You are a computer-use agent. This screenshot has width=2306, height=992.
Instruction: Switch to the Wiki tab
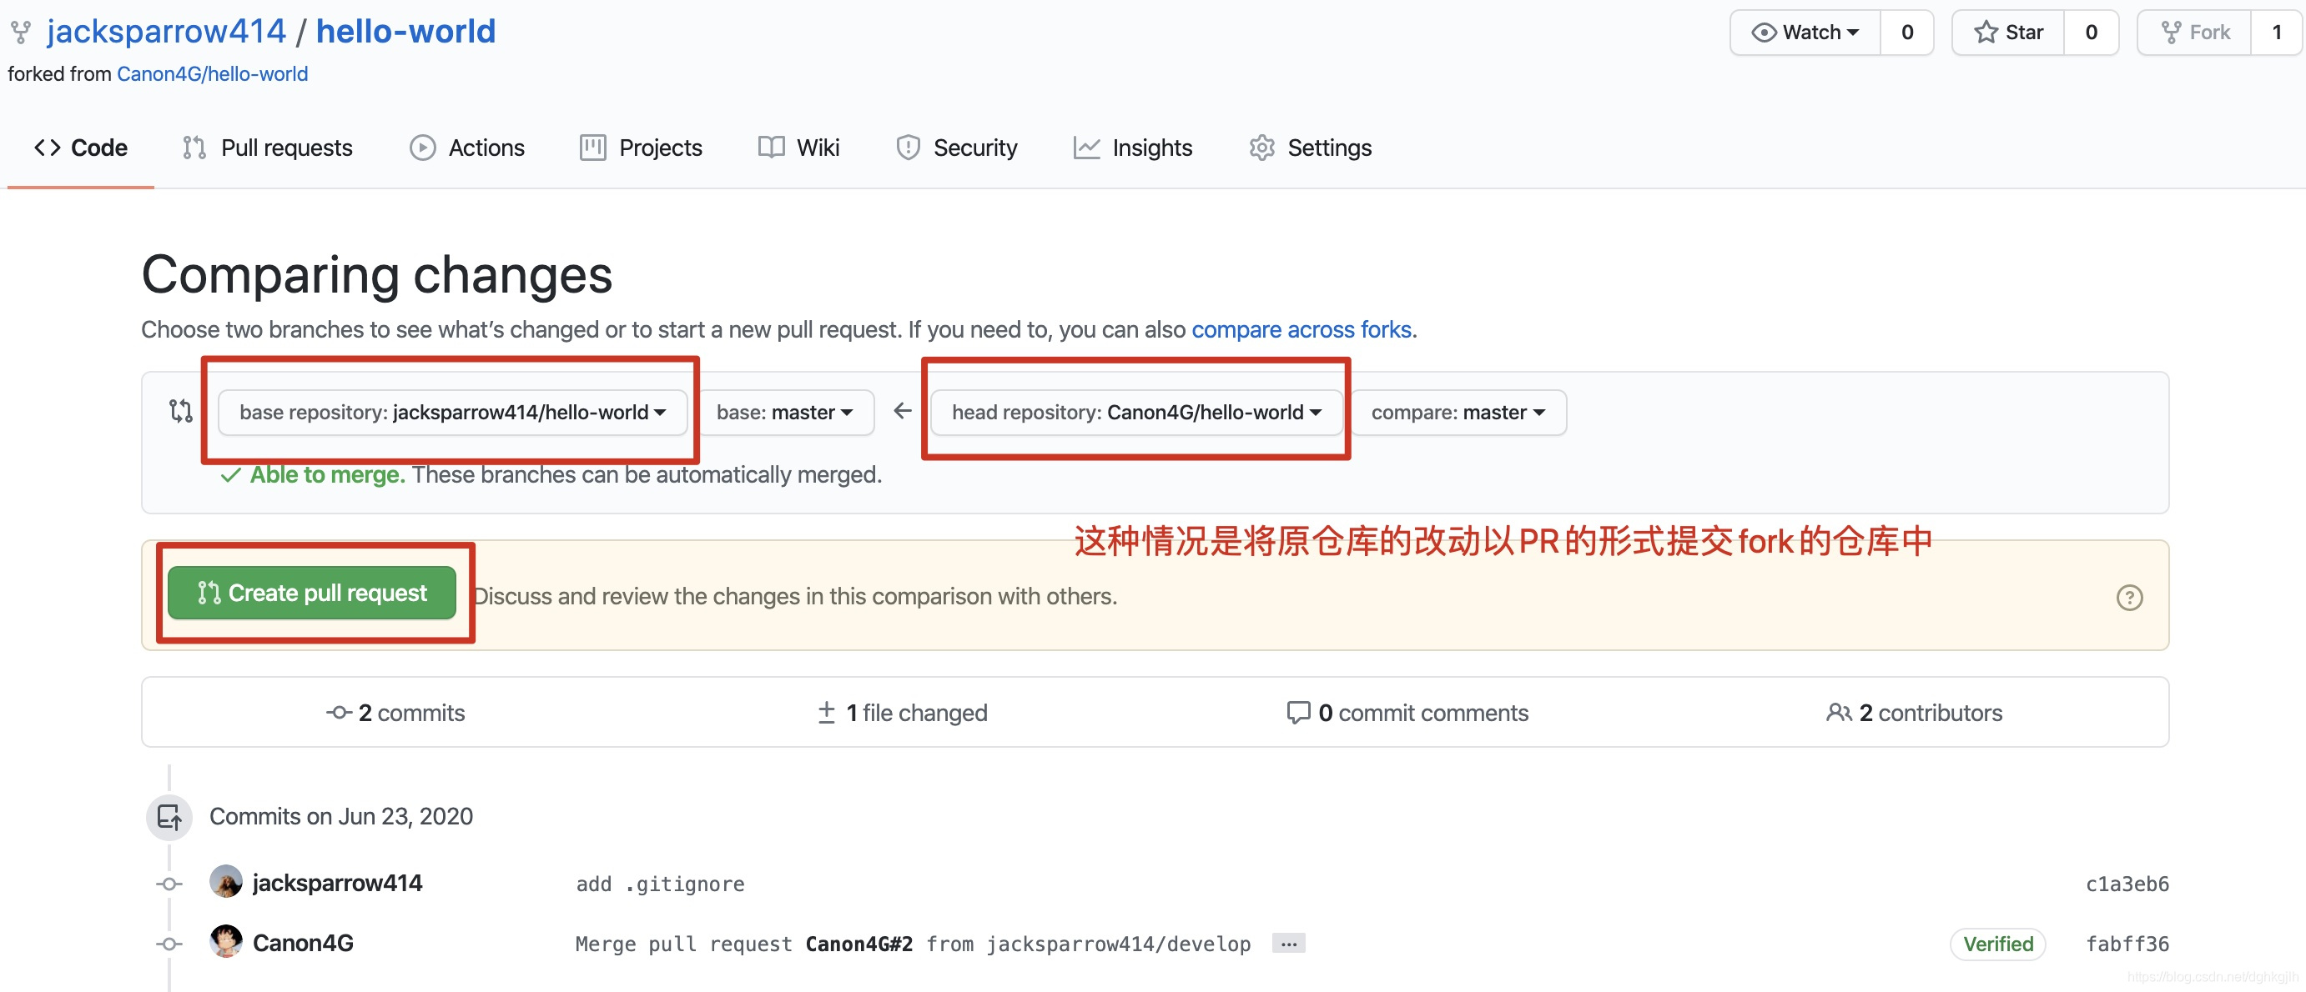click(x=798, y=148)
